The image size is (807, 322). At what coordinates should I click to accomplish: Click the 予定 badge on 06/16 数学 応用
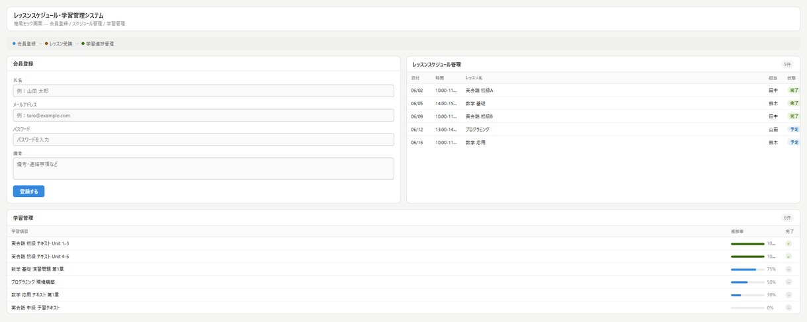point(794,143)
